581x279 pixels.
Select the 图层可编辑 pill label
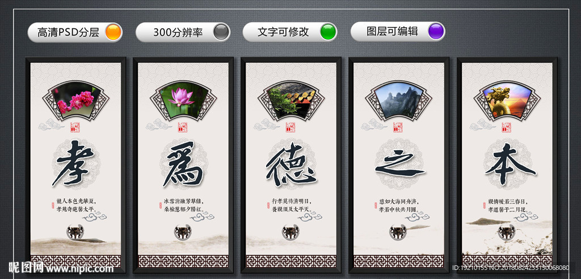click(x=392, y=32)
